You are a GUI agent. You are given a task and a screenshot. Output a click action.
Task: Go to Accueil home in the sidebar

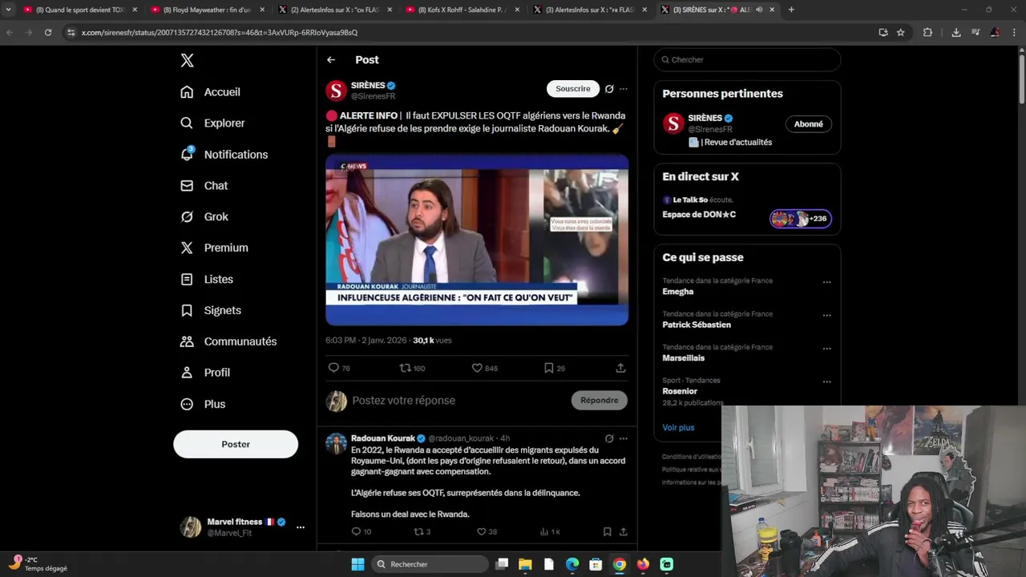coord(210,92)
